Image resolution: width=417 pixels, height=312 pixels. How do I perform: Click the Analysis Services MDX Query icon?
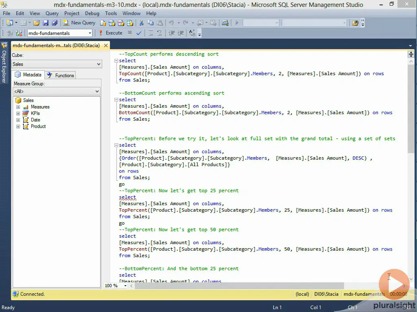[x=112, y=23]
